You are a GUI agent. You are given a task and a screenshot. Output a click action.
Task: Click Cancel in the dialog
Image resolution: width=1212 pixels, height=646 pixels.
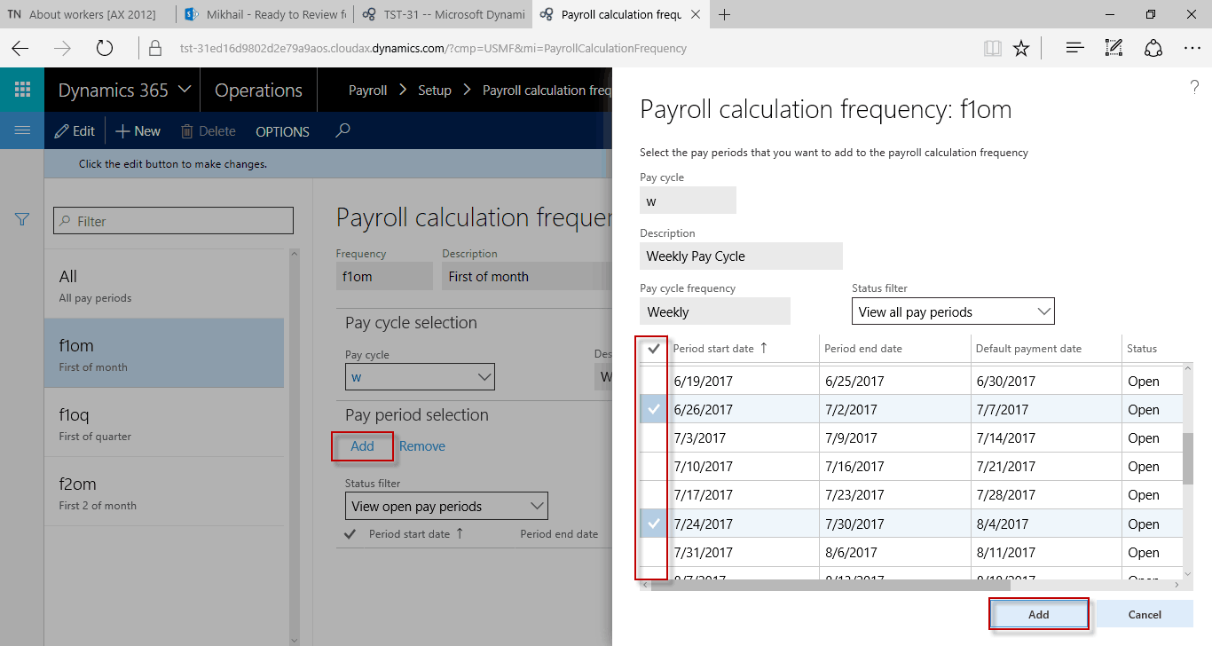pos(1145,614)
